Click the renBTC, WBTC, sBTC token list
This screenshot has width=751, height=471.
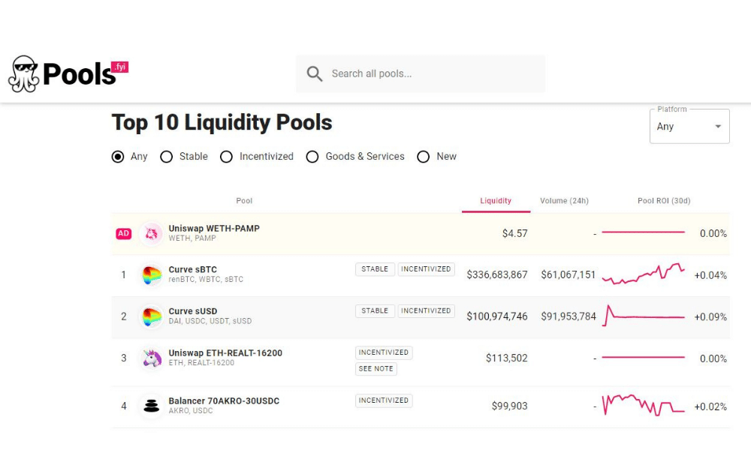pyautogui.click(x=206, y=279)
